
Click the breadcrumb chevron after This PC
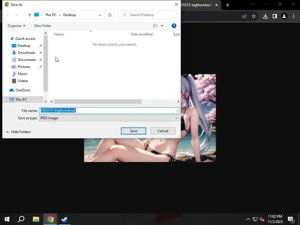click(60, 15)
